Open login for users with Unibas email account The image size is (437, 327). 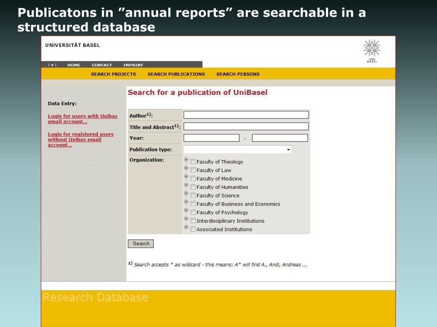(x=82, y=119)
